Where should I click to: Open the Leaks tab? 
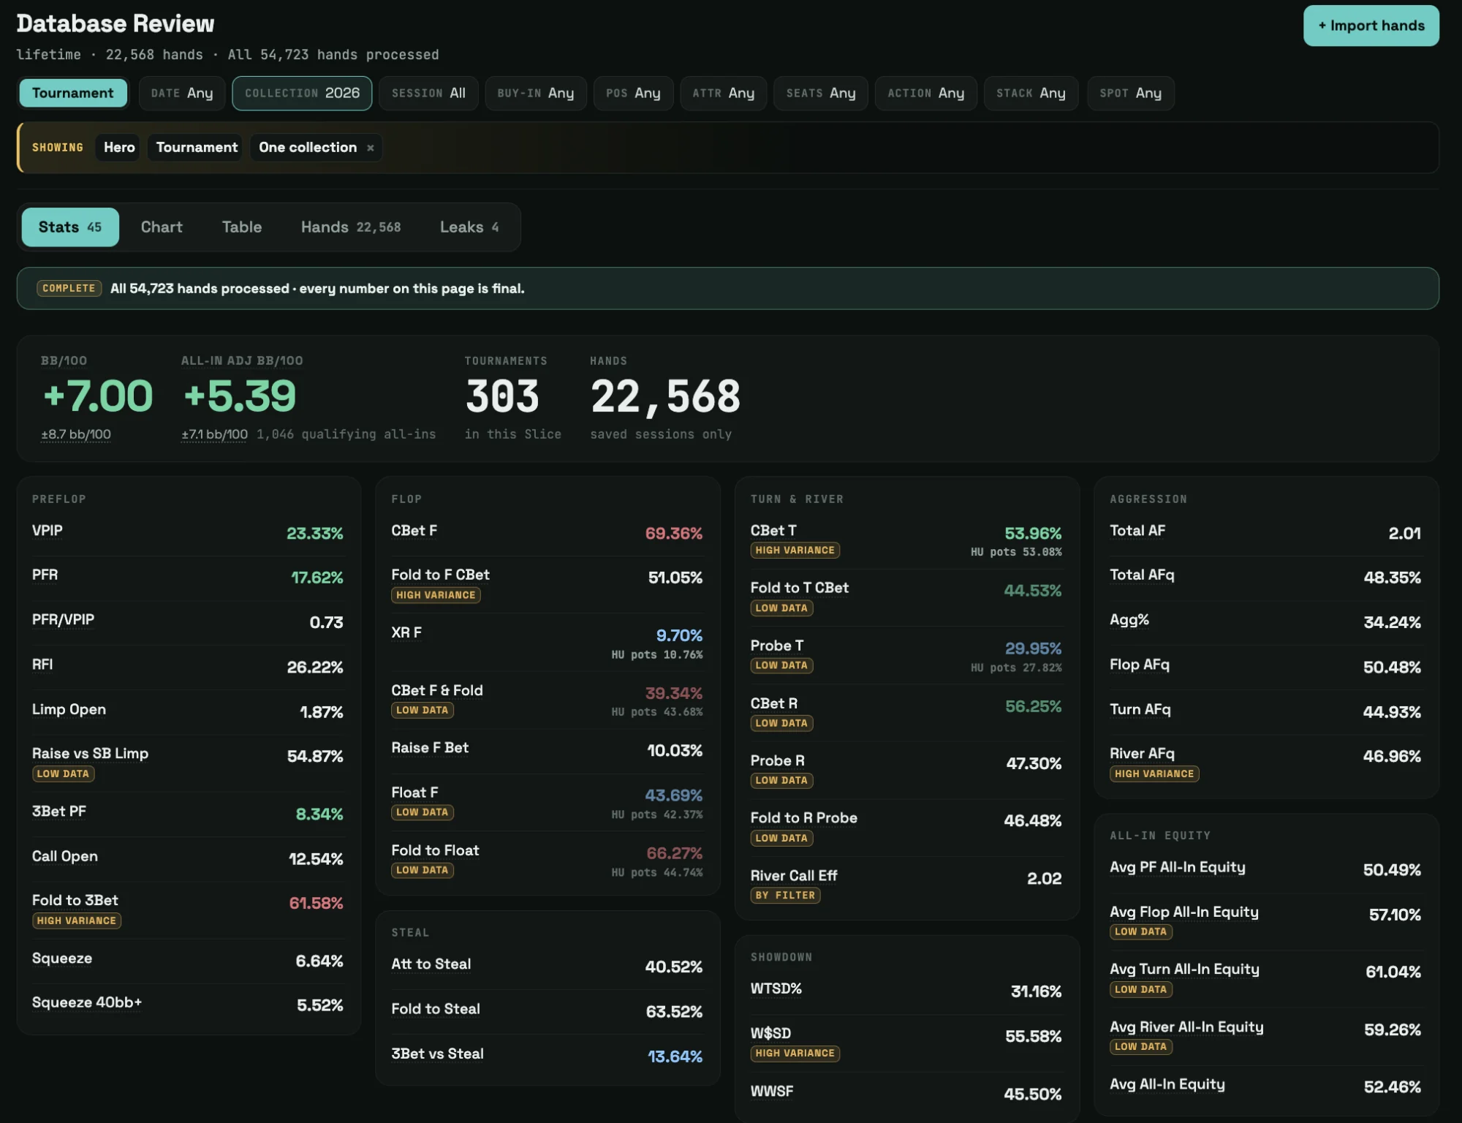pos(469,227)
